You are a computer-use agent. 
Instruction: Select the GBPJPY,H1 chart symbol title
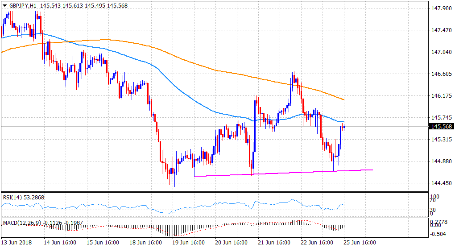[22, 4]
